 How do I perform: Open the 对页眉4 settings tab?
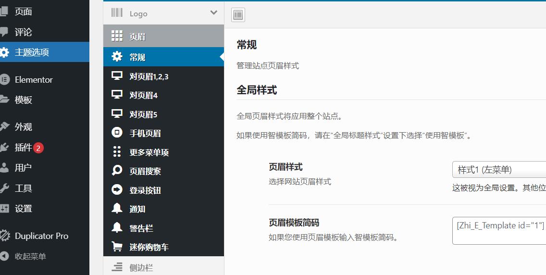pyautogui.click(x=164, y=95)
